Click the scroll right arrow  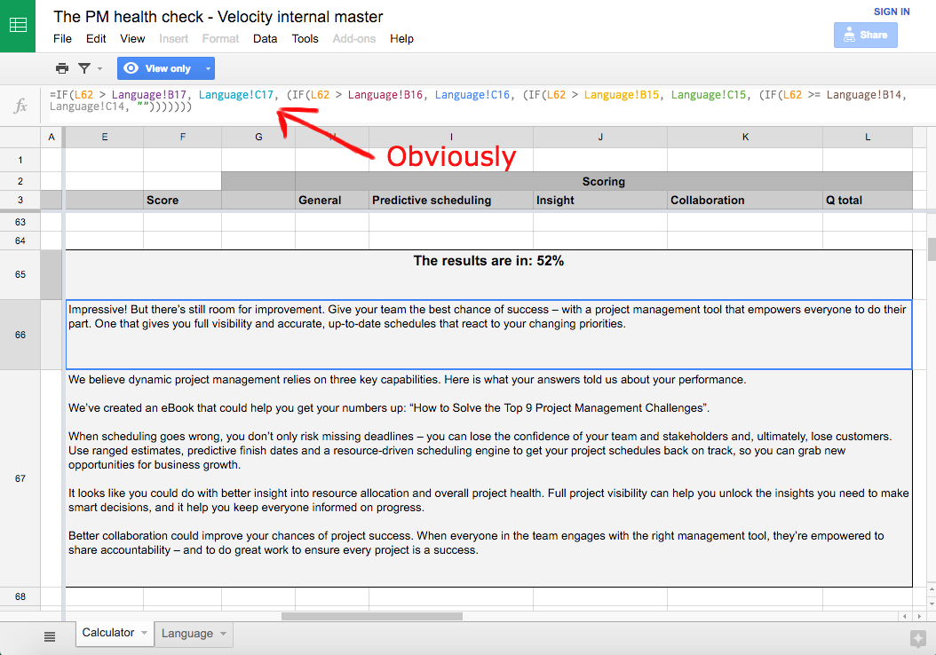click(x=919, y=616)
